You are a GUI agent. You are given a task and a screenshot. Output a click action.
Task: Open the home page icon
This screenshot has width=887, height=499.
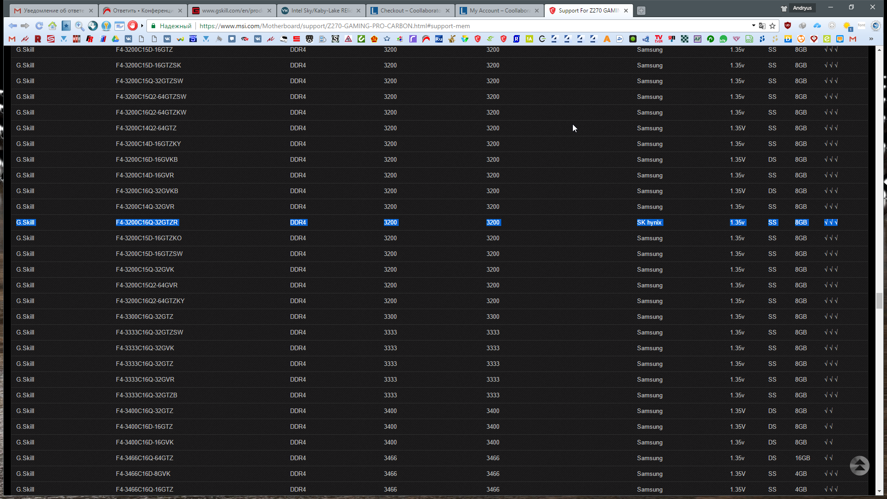52,26
